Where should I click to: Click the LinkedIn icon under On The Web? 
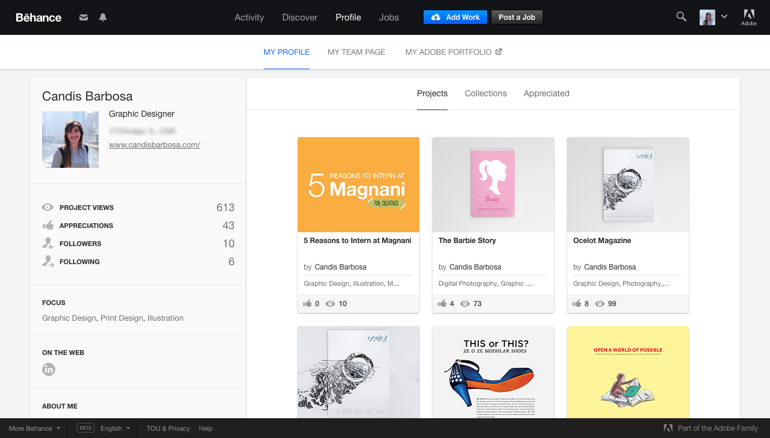49,369
